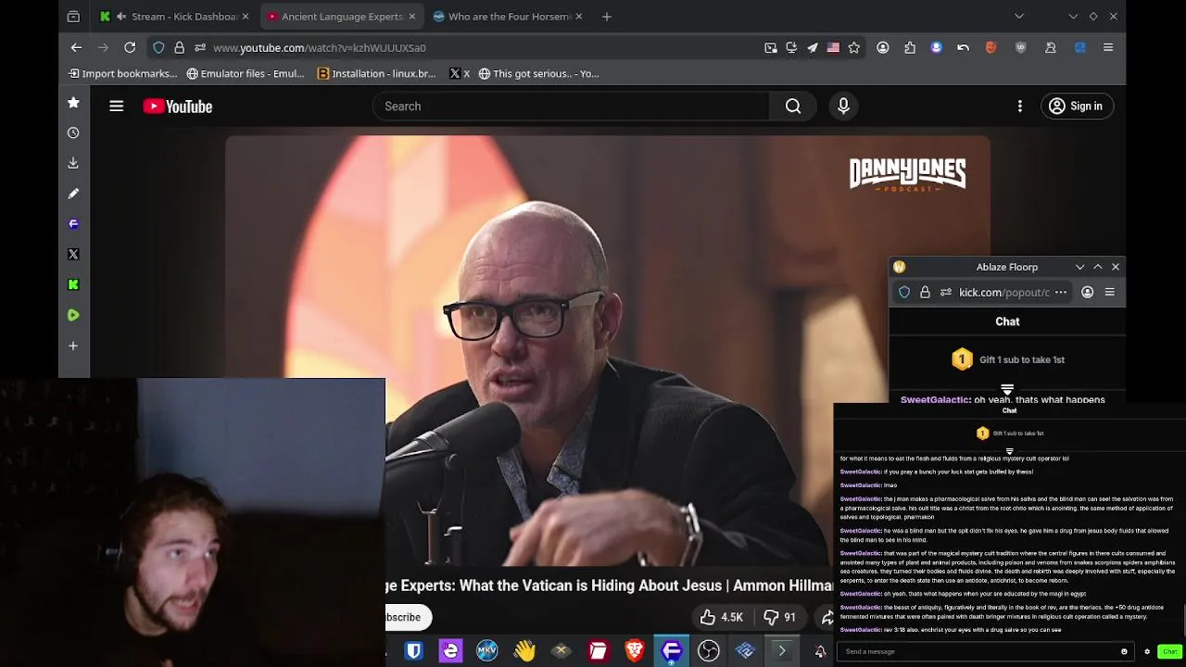Click Gift 1 sub to take 1st in Kick popout
Viewport: 1186px width, 667px height.
tap(1008, 359)
